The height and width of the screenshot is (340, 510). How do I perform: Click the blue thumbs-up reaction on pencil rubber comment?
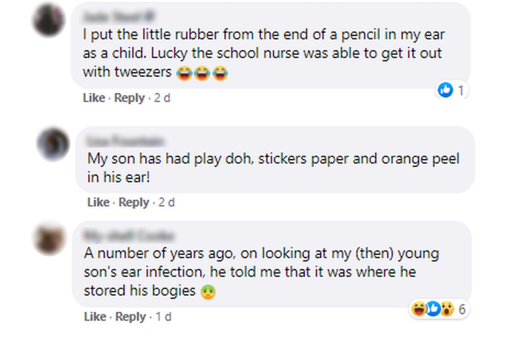click(x=445, y=91)
